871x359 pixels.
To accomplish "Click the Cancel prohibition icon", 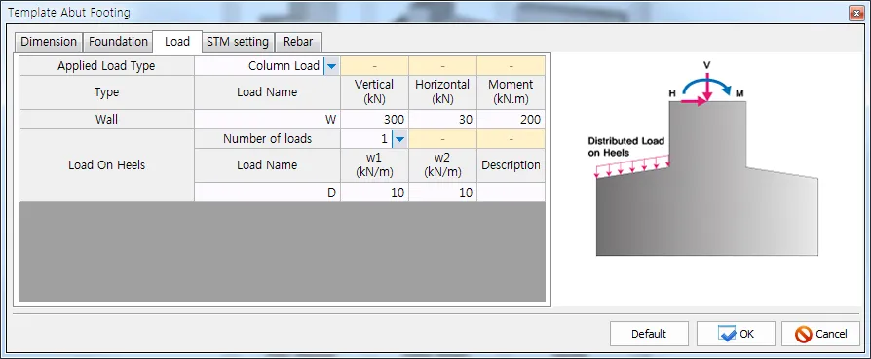I will click(x=803, y=334).
